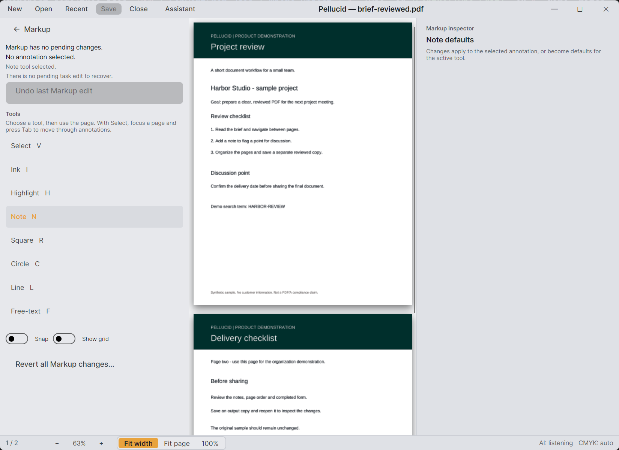This screenshot has height=450, width=619.
Task: Toggle the Snap switch
Action: [x=17, y=339]
